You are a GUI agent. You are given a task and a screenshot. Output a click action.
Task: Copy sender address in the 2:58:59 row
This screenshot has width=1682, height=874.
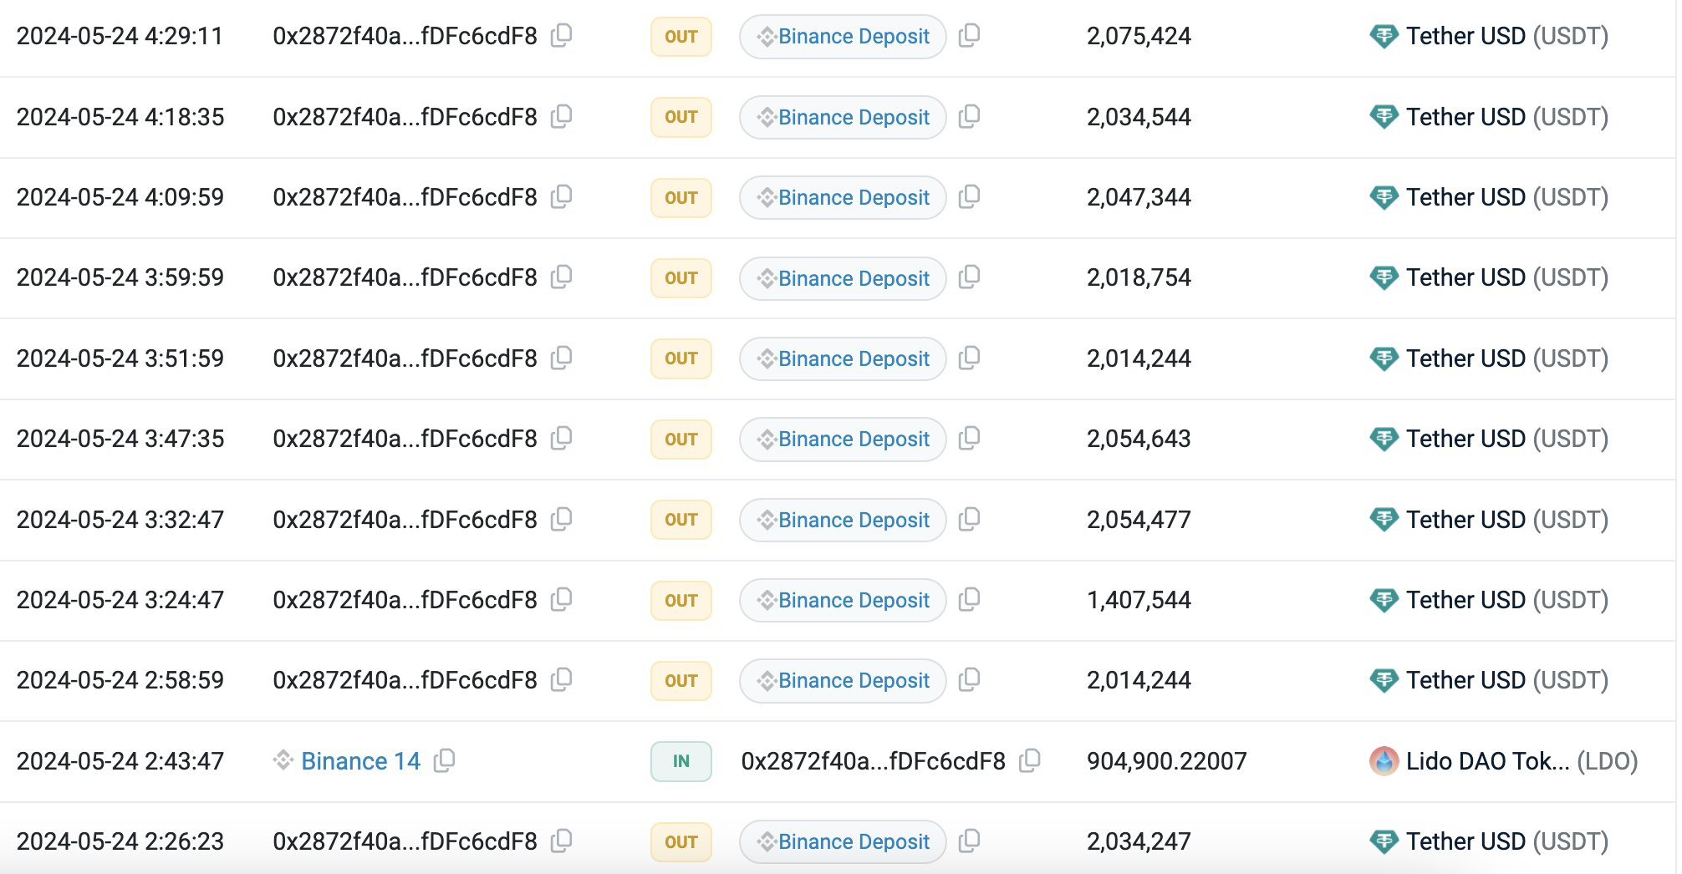pyautogui.click(x=562, y=680)
